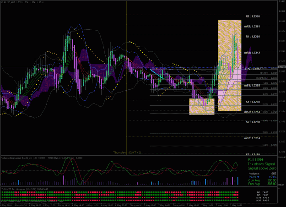Click the BULLISH: status text
The height and width of the screenshot is (207, 286).
click(256, 160)
